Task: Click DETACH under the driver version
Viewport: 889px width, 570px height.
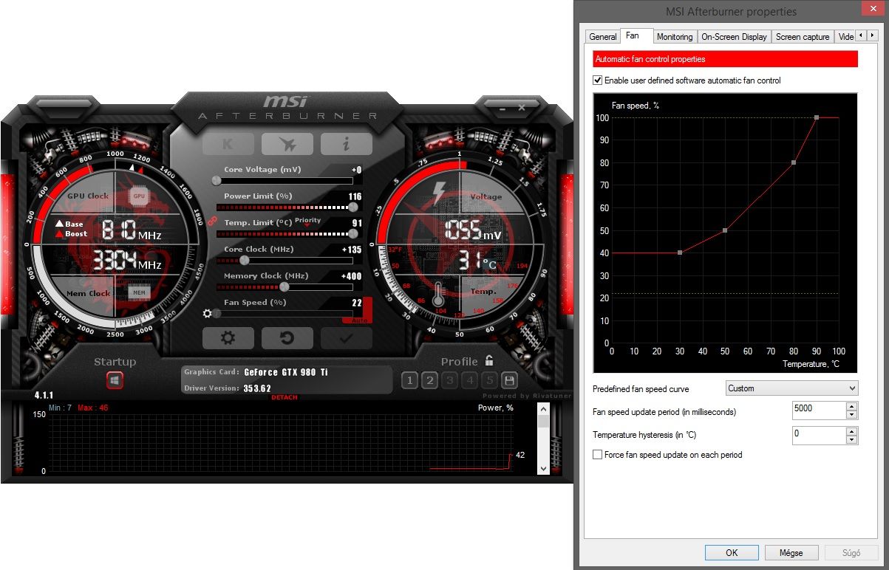Action: tap(285, 397)
